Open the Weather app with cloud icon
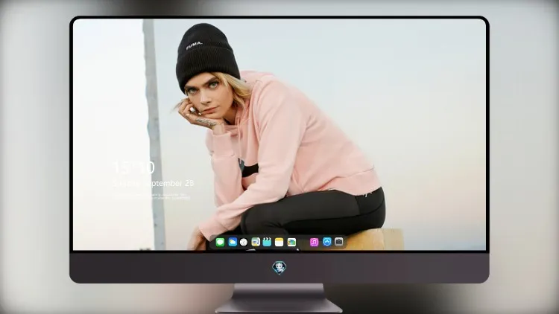This screenshot has height=314, width=559. pos(233,243)
